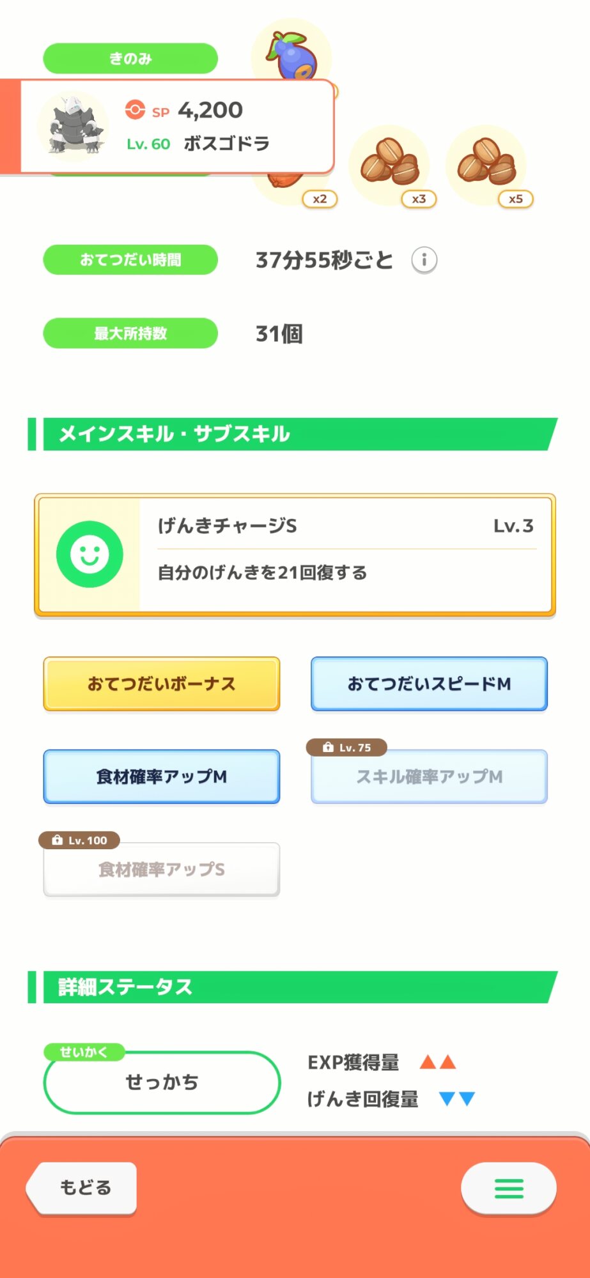
Task: Open the げんきチャージS main skill card
Action: (345, 553)
